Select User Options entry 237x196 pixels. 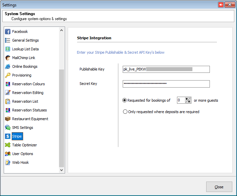click(22, 154)
